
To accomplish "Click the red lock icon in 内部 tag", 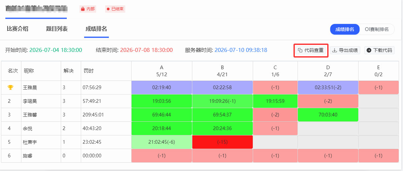I will [83, 9].
